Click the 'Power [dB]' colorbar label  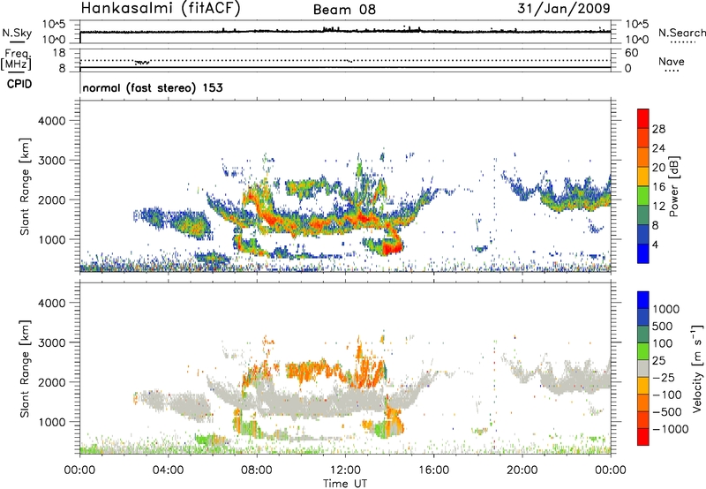pyautogui.click(x=673, y=186)
